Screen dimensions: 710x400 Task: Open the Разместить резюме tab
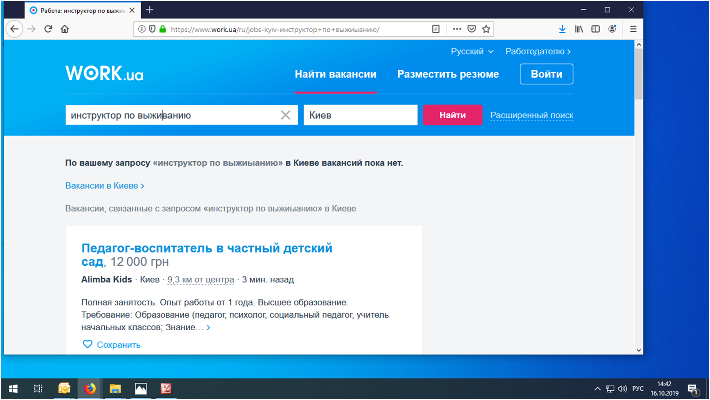click(x=448, y=74)
